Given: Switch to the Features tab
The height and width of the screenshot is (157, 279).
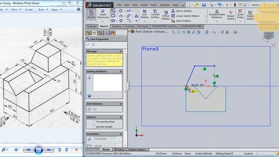Looking at the screenshot, I should [92, 26].
